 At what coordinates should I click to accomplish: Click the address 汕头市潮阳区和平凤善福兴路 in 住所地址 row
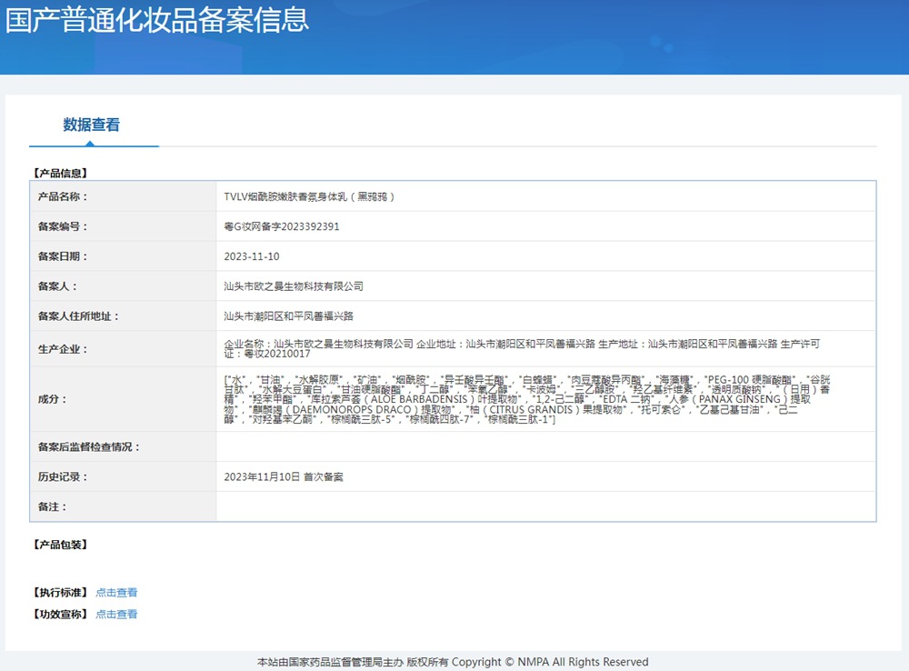click(289, 316)
